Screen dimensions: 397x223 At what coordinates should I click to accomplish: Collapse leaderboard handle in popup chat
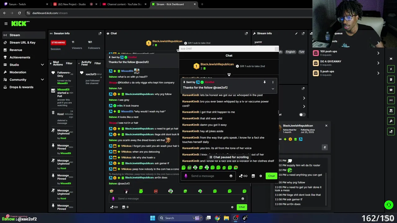pos(229,75)
